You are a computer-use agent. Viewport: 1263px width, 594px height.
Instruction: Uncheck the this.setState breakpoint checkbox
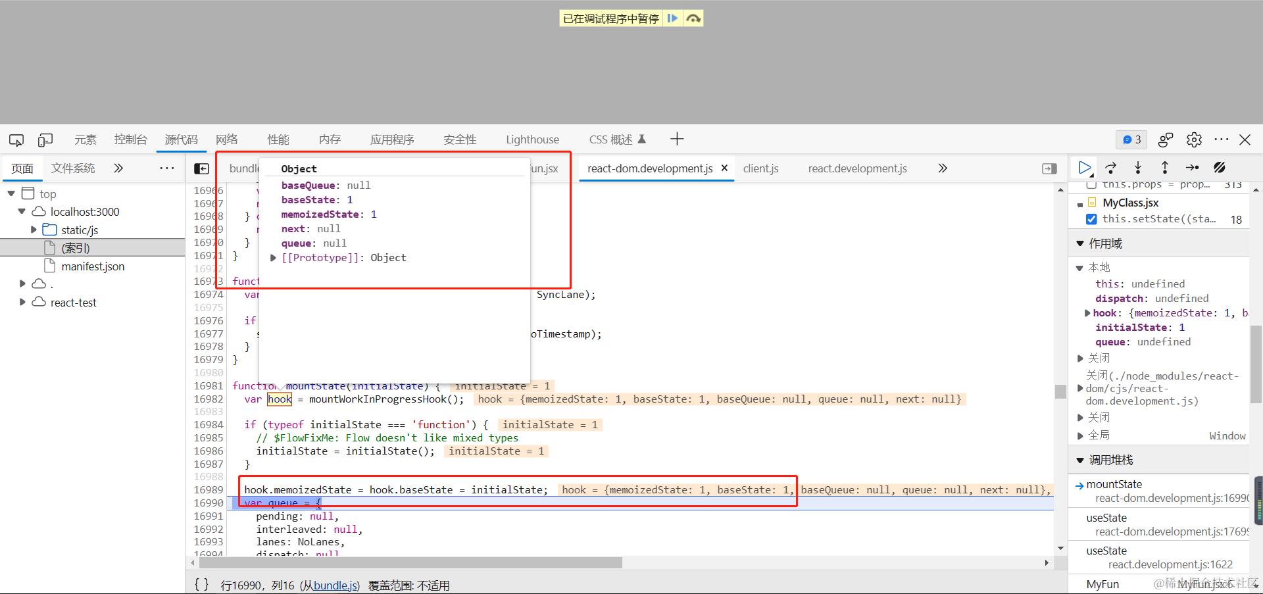1091,219
